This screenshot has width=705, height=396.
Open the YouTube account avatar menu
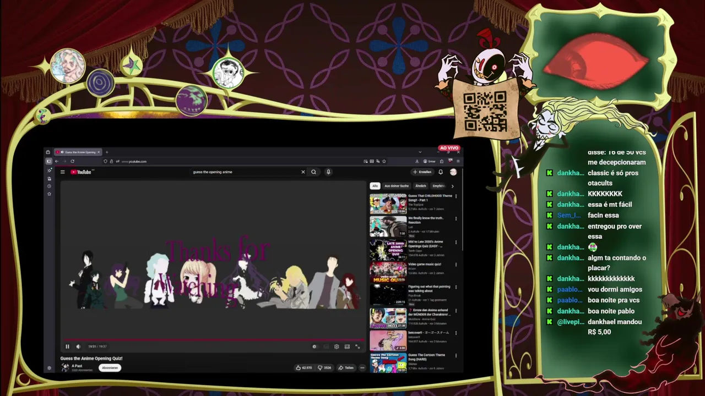coord(453,172)
